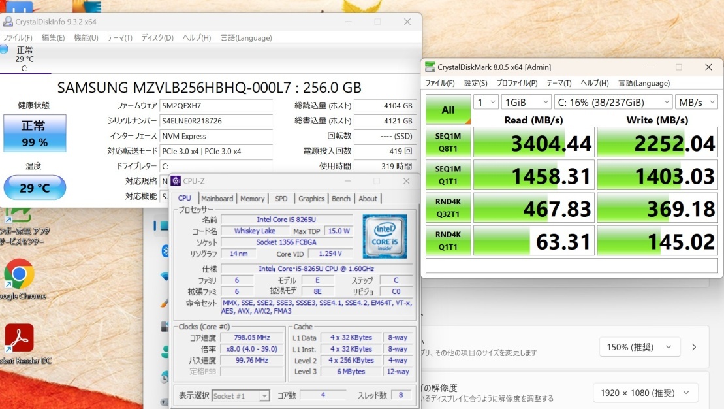Click total host reads 4104 GB value
Image resolution: width=724 pixels, height=409 pixels.
tap(384, 105)
